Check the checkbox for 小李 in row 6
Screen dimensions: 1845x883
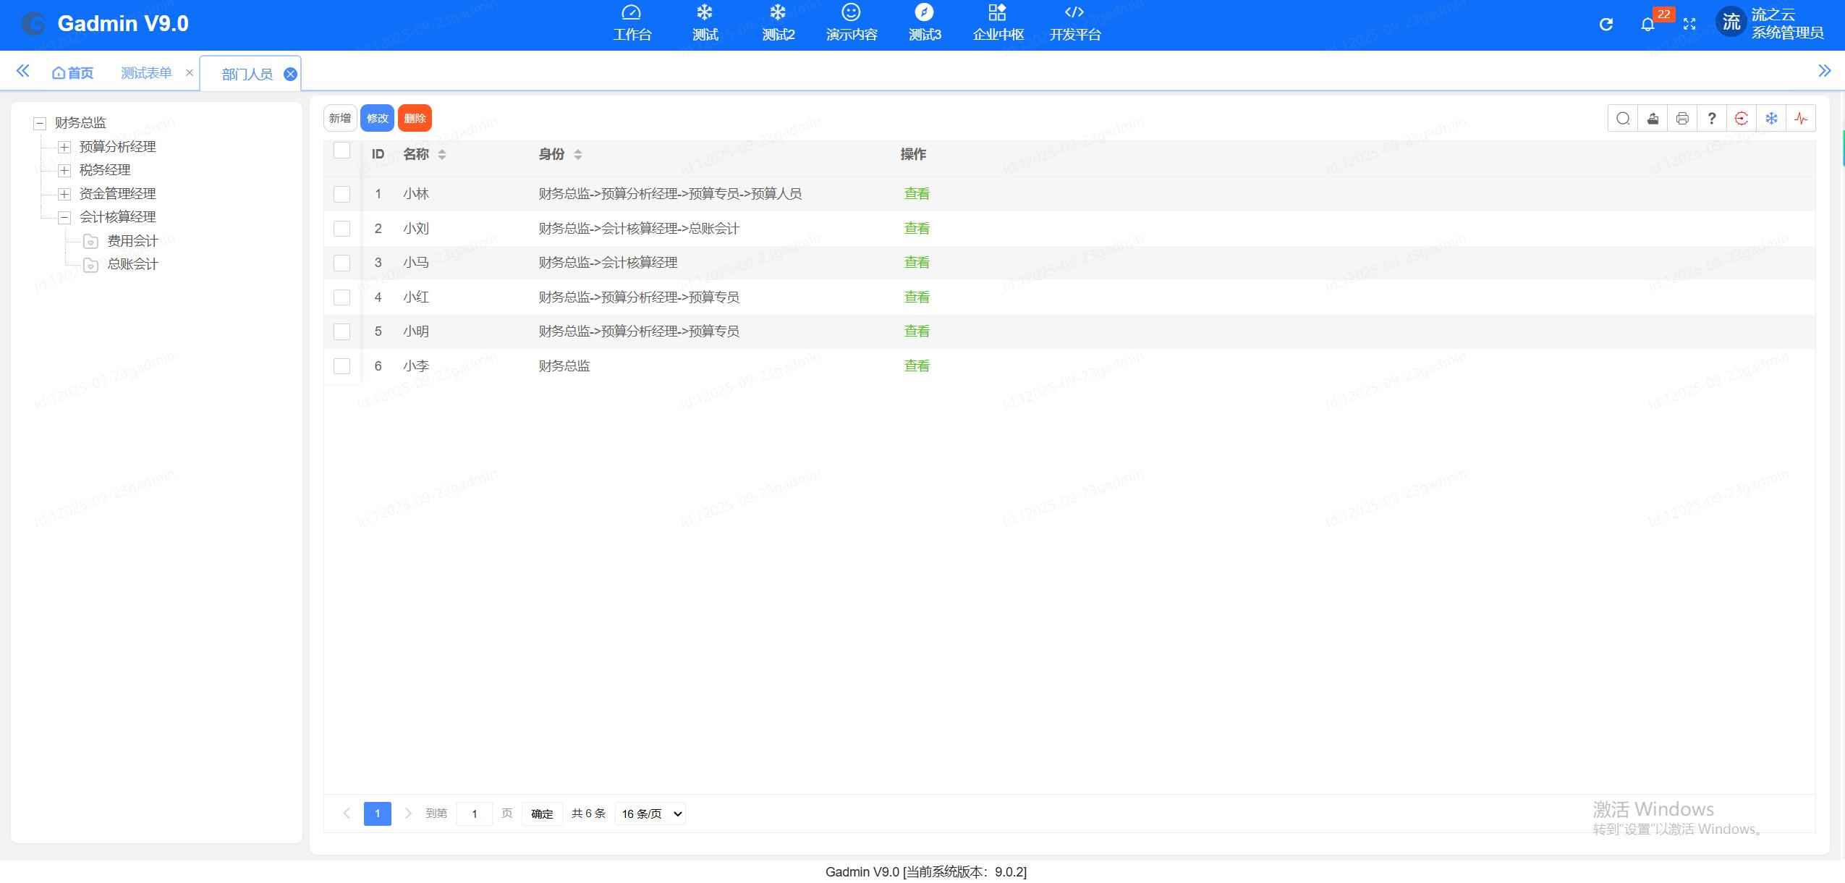(342, 366)
